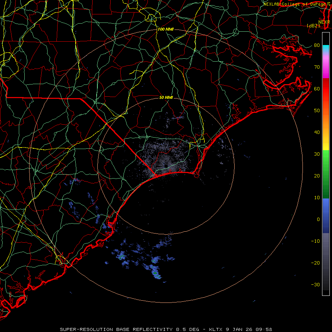Click the -10 value on the dBZ scale
This screenshot has height=332, width=332.
tap(315, 241)
